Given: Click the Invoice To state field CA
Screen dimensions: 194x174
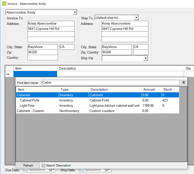Looking at the screenshot, I should point(67,47).
